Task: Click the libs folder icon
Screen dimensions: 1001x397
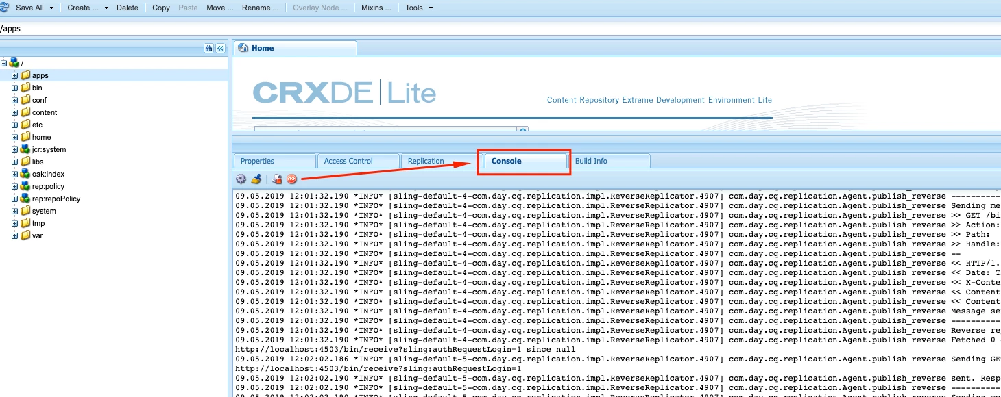Action: (25, 162)
